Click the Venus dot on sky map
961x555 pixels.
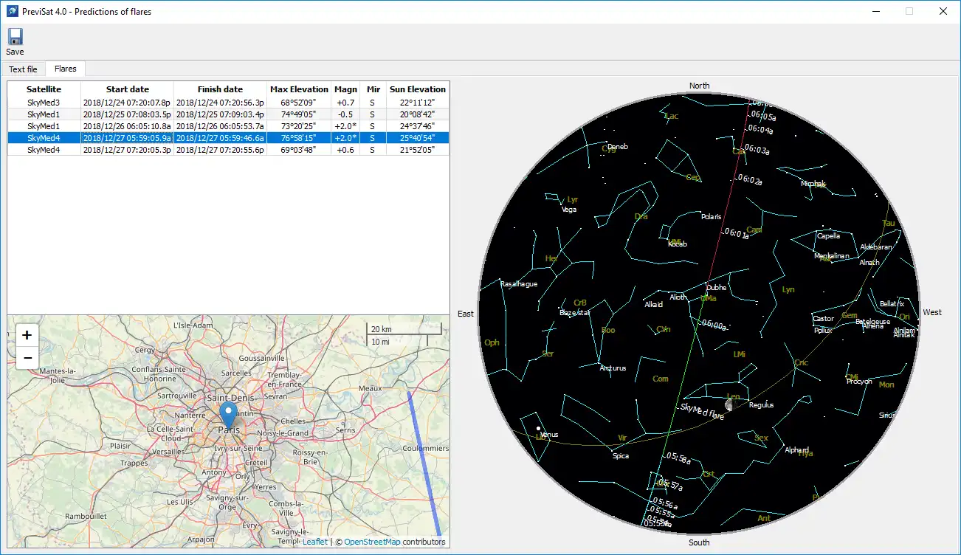pyautogui.click(x=539, y=429)
